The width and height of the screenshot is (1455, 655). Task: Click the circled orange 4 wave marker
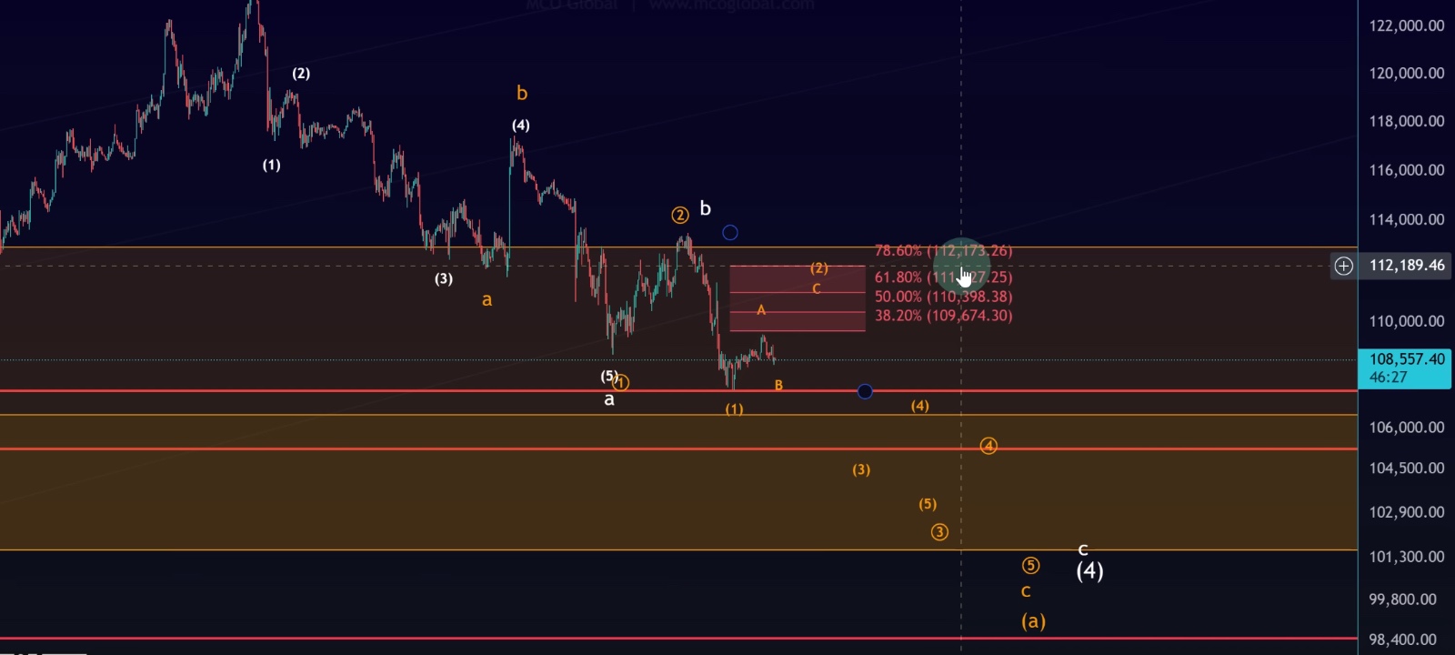[988, 446]
